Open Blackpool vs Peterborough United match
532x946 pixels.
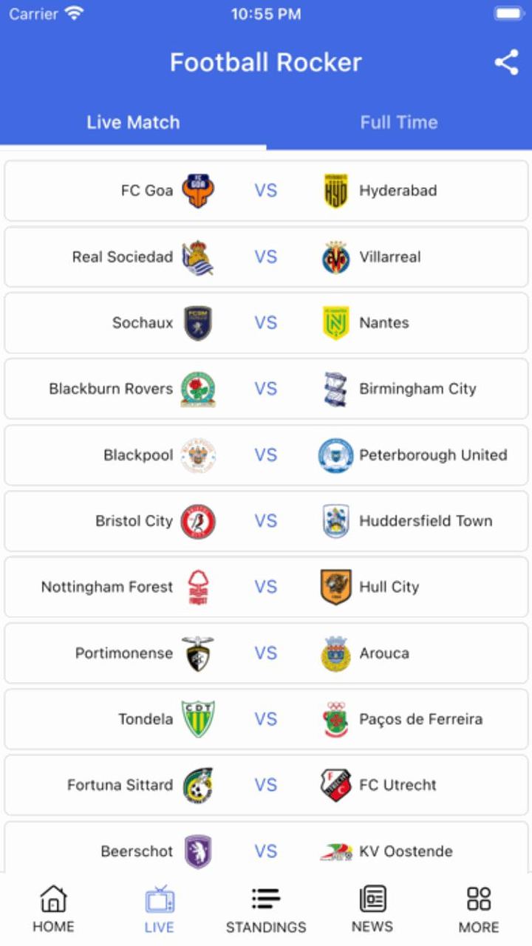click(266, 455)
